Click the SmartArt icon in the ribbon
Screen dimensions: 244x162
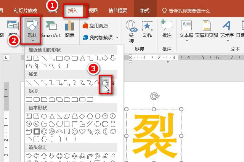tap(51, 29)
